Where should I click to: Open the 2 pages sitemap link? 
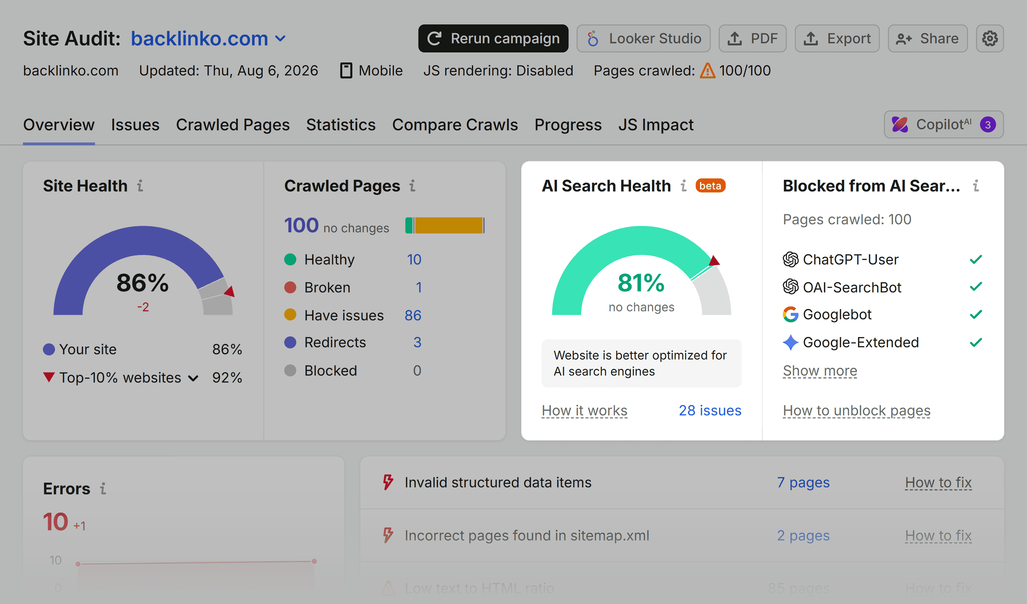(x=803, y=535)
